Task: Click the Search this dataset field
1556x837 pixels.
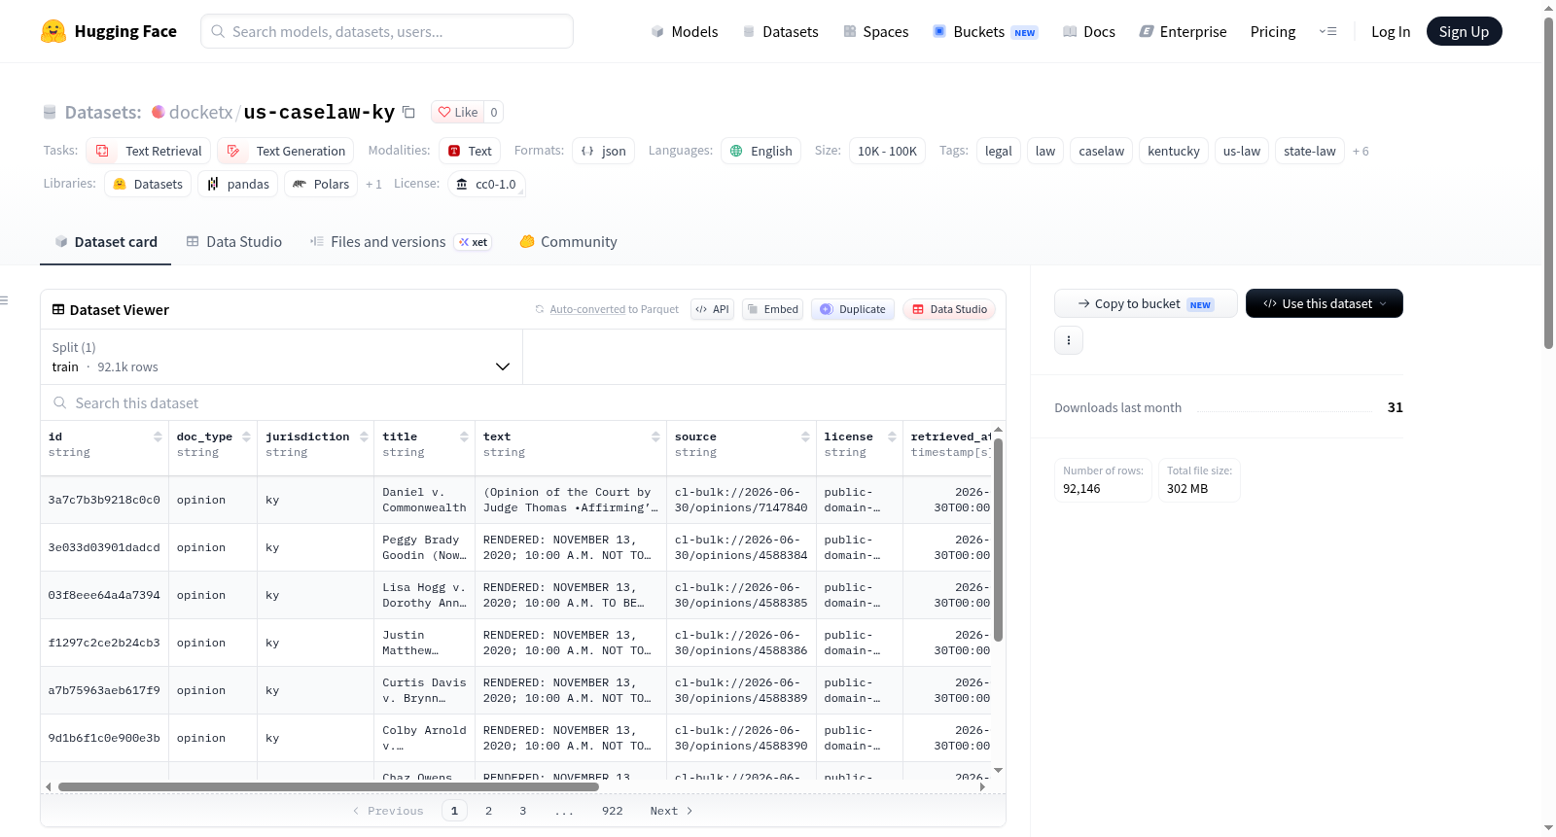Action: 523,402
